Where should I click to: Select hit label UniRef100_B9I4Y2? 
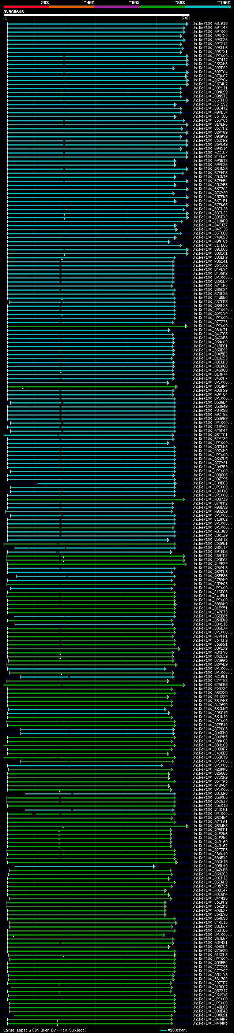(x=210, y=108)
